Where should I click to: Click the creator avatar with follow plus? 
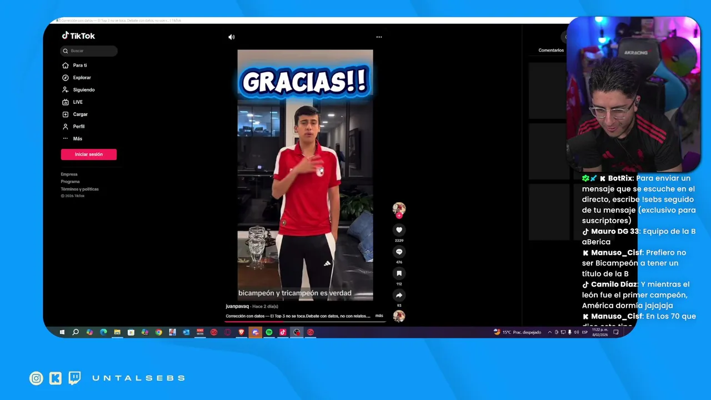coord(399,210)
